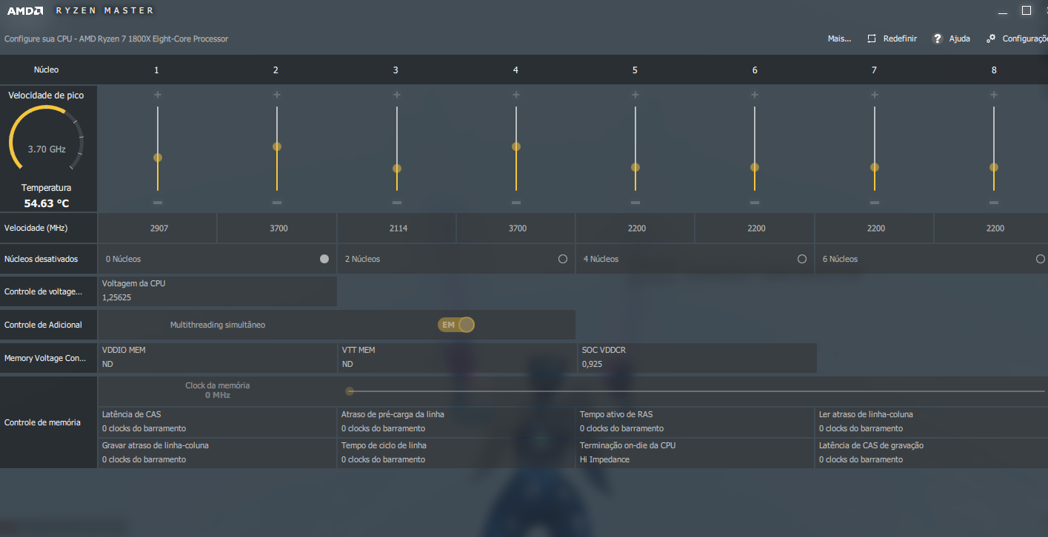Increase core 5 speed with plus icon
Screen dimensions: 1048x537
pos(635,95)
